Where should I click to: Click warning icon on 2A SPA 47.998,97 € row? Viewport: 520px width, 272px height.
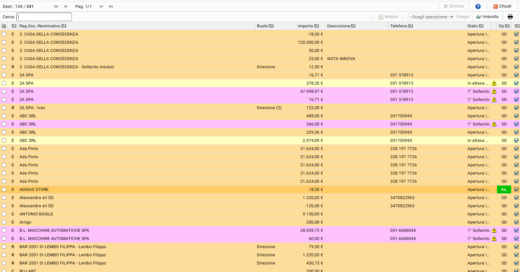pos(494,92)
